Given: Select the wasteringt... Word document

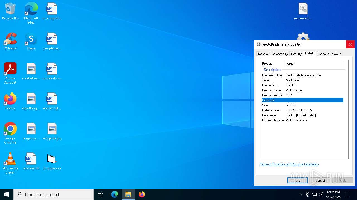Looking at the screenshot, I should pos(52,102).
